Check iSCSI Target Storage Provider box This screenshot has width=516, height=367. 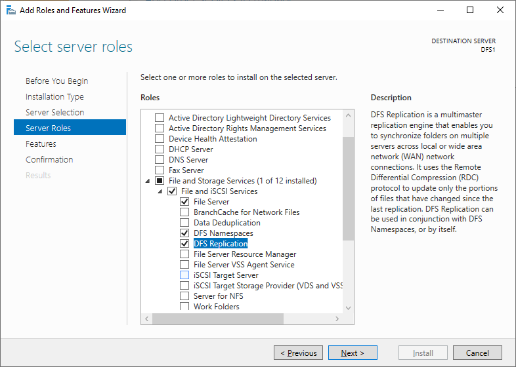184,286
